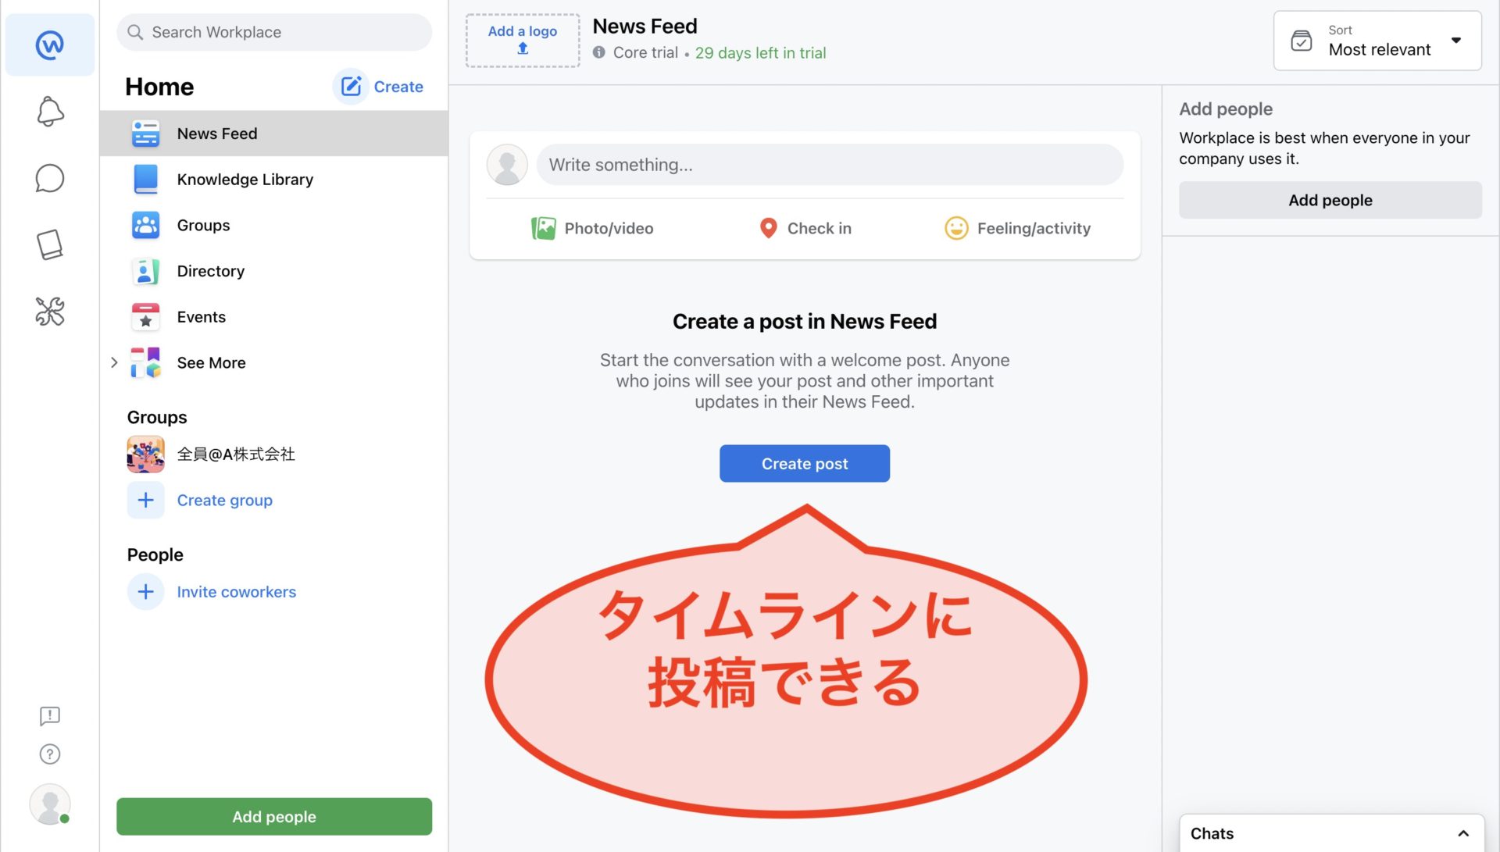Click the 全員@A株式会社 group name
The width and height of the screenshot is (1500, 852).
point(236,455)
